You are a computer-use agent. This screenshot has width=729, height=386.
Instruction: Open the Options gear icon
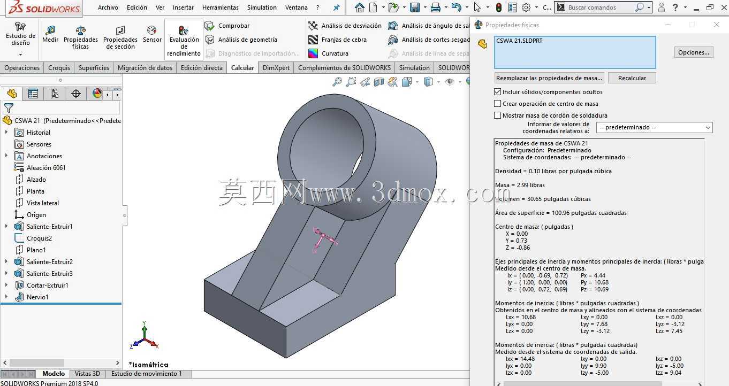point(526,7)
